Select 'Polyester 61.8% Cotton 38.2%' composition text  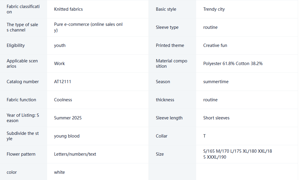tap(233, 64)
